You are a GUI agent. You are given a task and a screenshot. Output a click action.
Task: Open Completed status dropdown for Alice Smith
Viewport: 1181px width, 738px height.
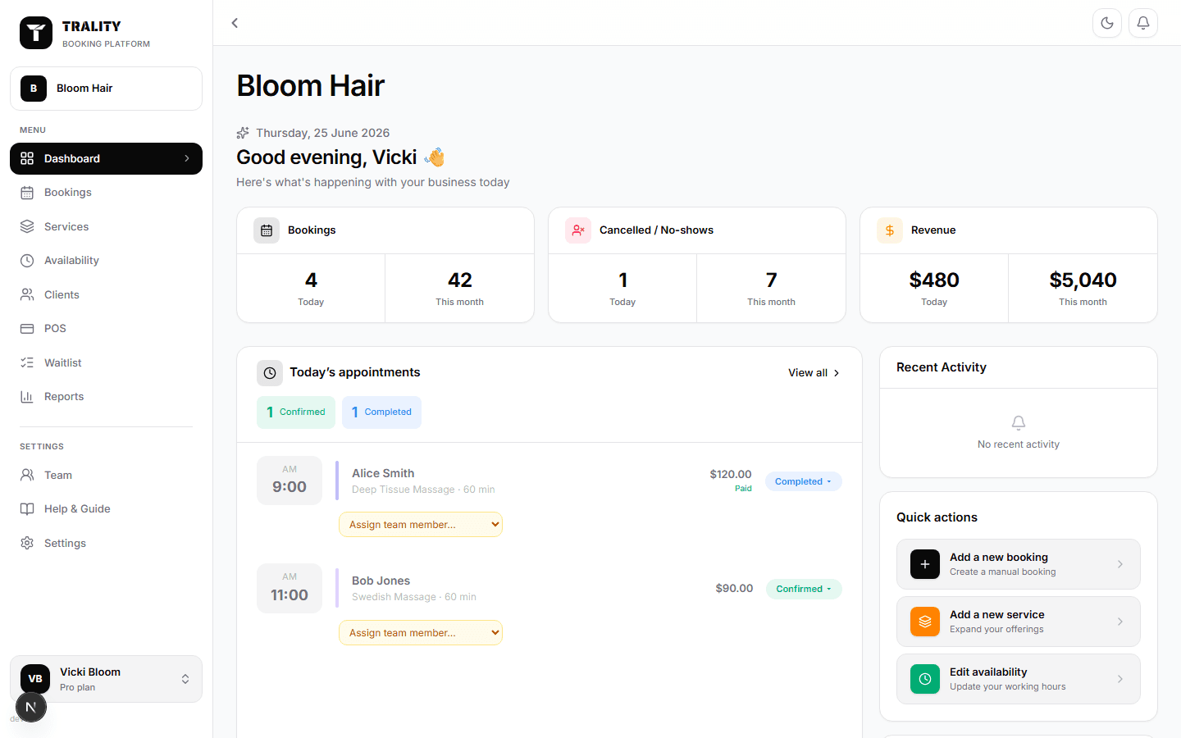point(804,481)
